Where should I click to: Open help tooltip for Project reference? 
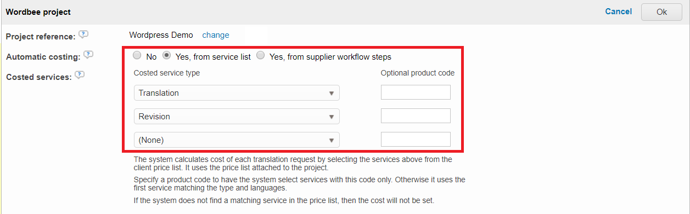pyautogui.click(x=83, y=35)
